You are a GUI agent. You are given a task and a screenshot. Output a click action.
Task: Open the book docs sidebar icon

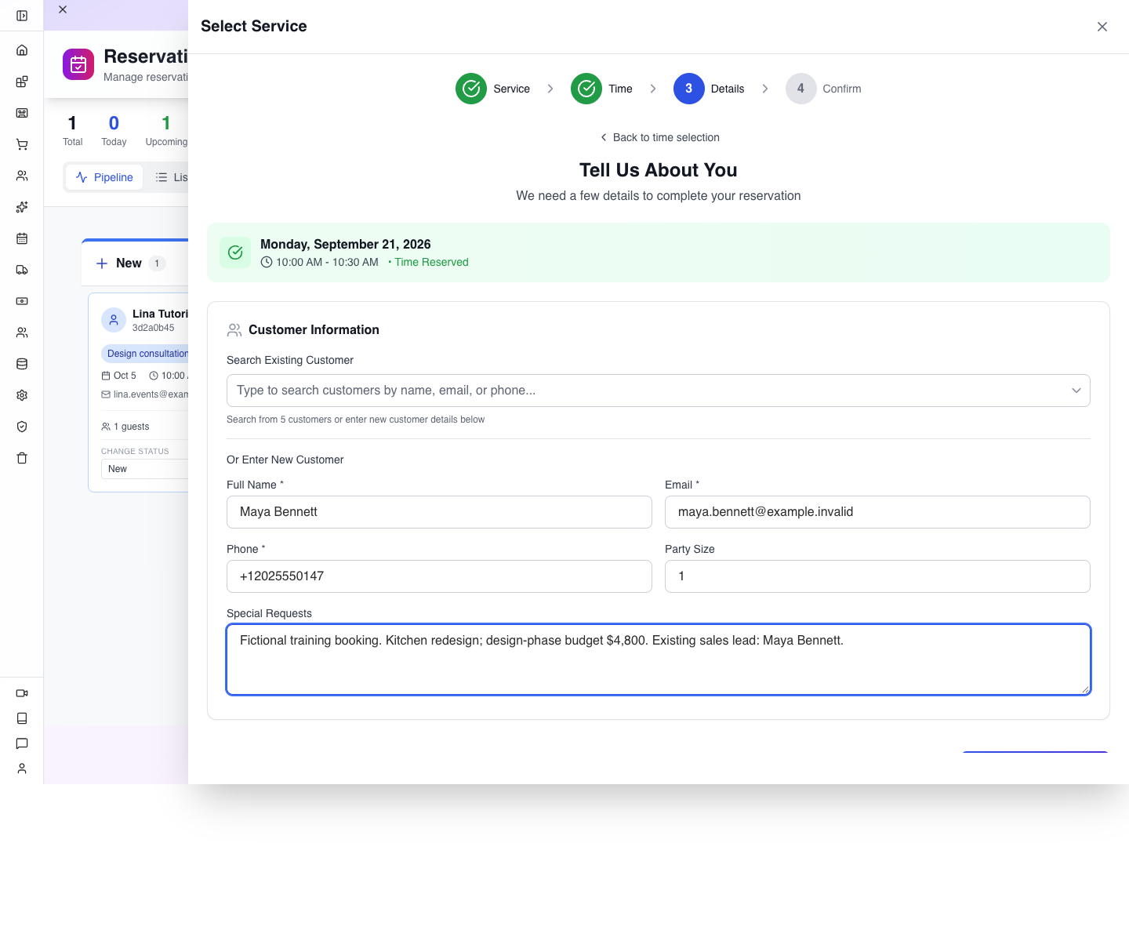(22, 718)
